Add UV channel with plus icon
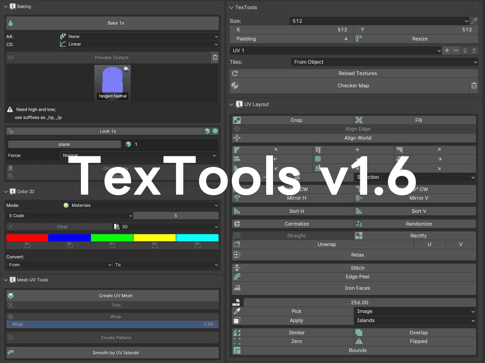 coord(447,50)
